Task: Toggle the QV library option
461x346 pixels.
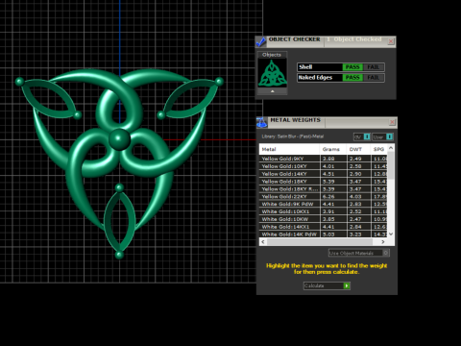Action: (x=362, y=136)
